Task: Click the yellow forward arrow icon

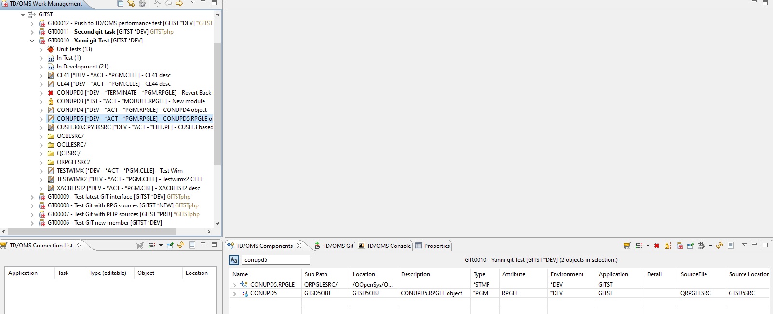Action: (x=179, y=4)
